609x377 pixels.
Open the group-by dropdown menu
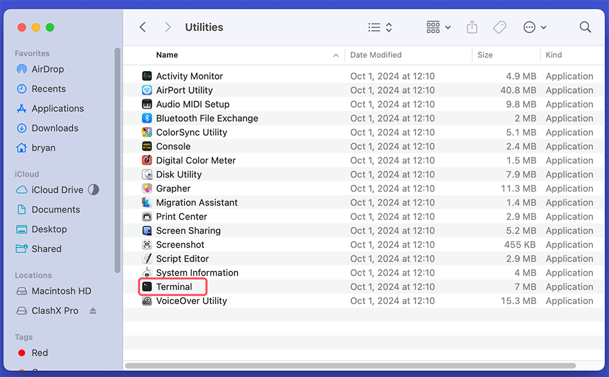tap(438, 27)
